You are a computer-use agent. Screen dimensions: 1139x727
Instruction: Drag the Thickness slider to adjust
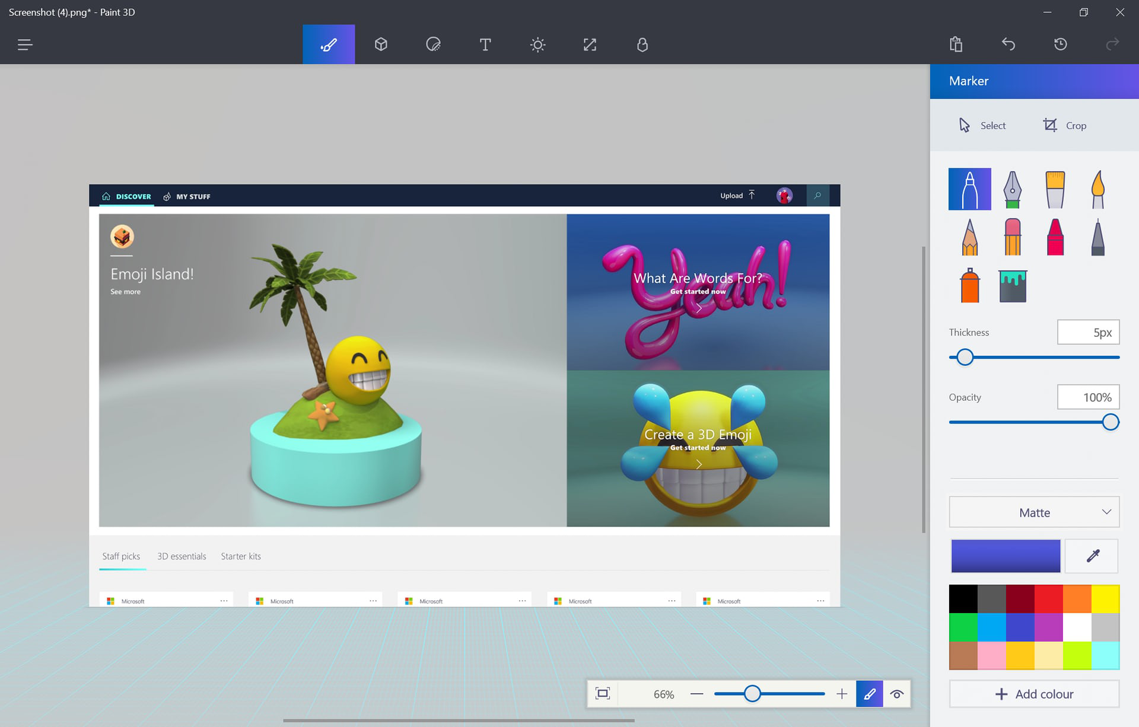coord(965,357)
